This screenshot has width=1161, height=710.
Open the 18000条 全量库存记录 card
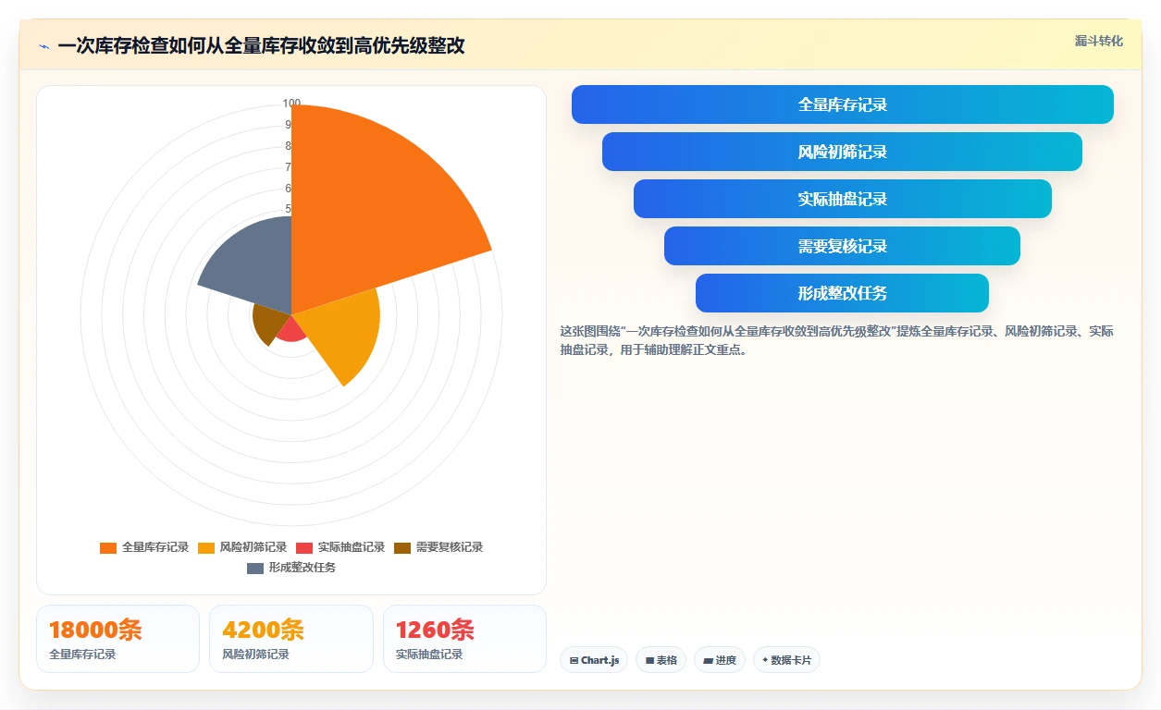[x=117, y=639]
